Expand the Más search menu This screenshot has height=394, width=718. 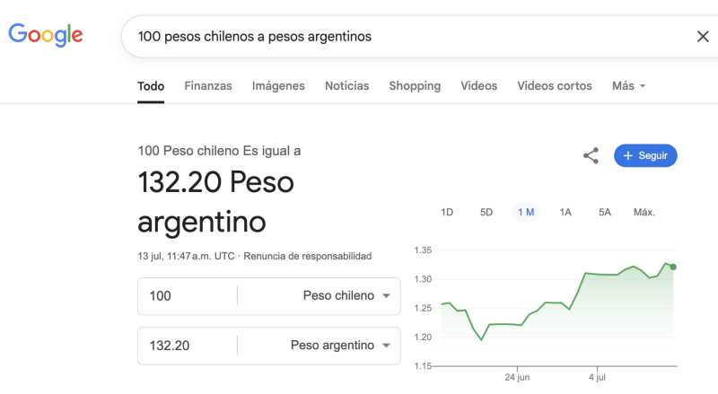click(628, 86)
